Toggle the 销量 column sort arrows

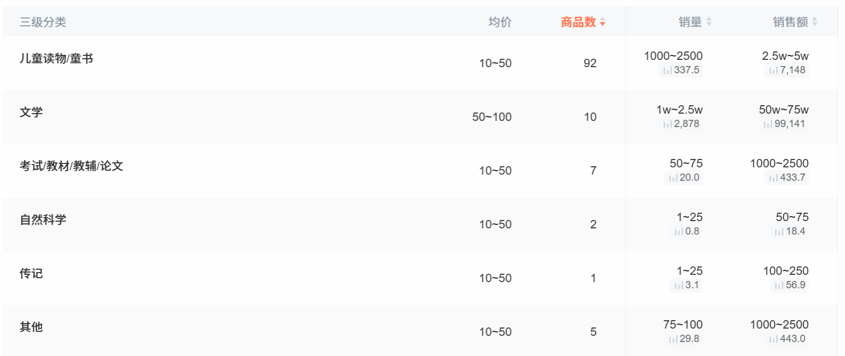click(x=709, y=22)
